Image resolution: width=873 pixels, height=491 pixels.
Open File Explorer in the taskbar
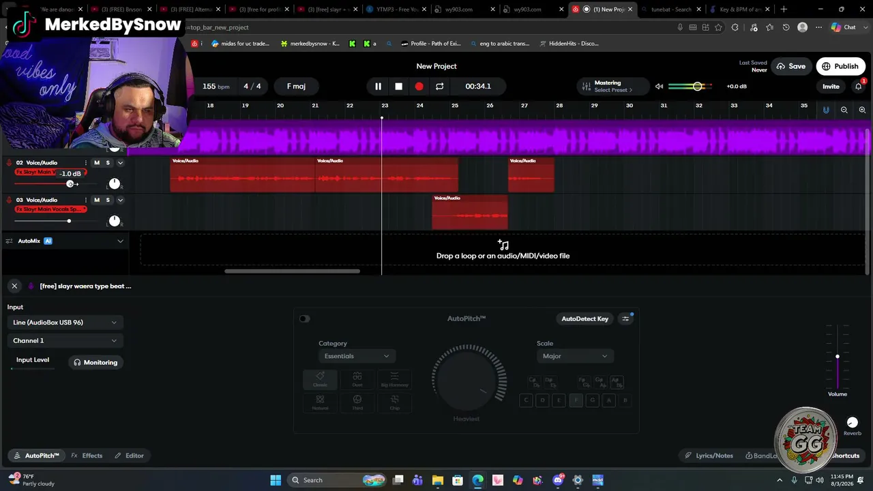pos(438,480)
